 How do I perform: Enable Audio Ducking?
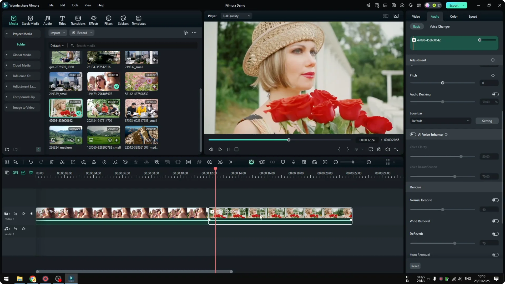[495, 94]
